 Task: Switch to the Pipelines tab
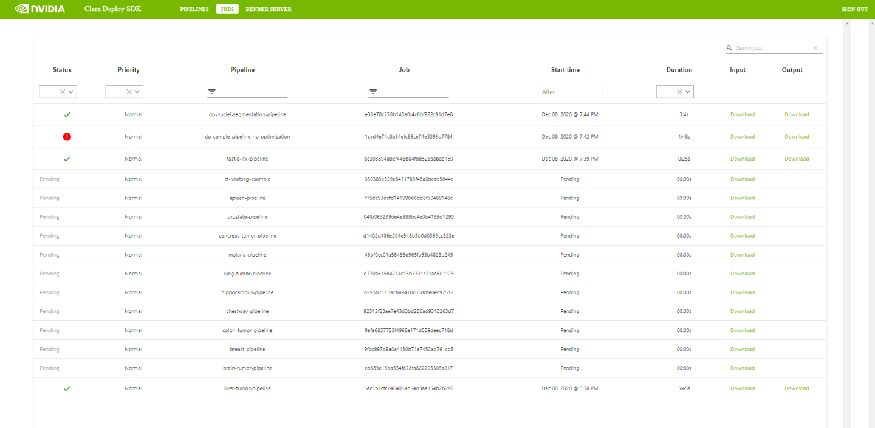click(x=194, y=9)
